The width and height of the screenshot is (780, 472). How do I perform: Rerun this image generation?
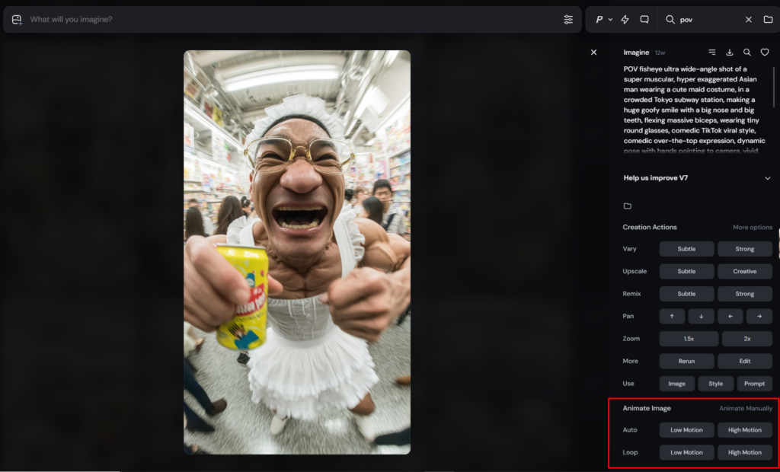pyautogui.click(x=686, y=361)
